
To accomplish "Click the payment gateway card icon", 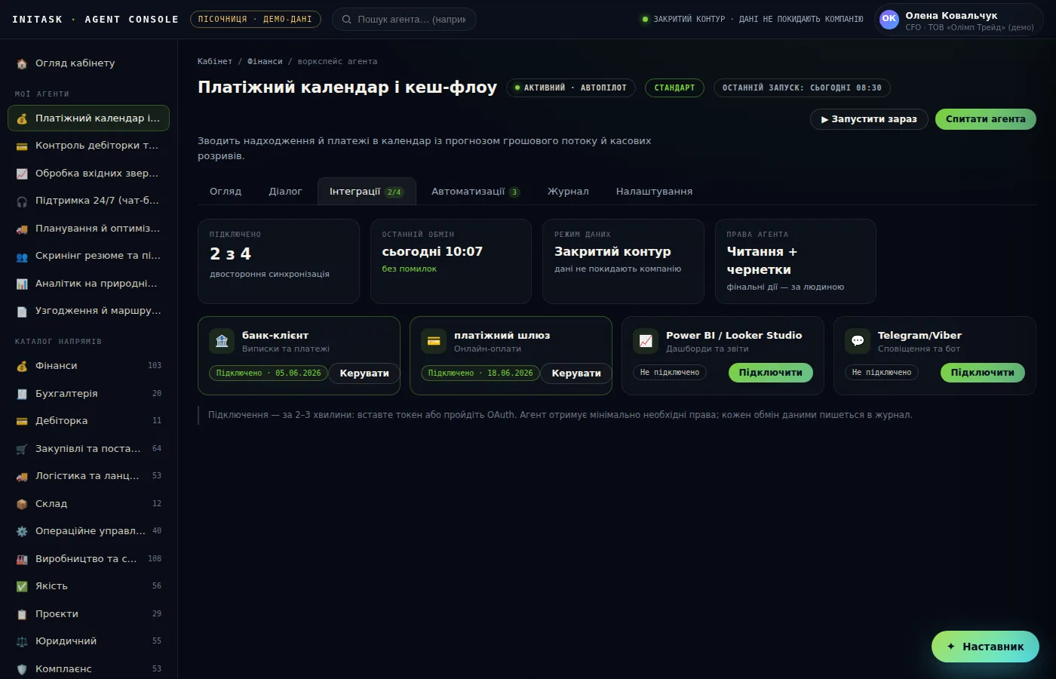I will [434, 341].
